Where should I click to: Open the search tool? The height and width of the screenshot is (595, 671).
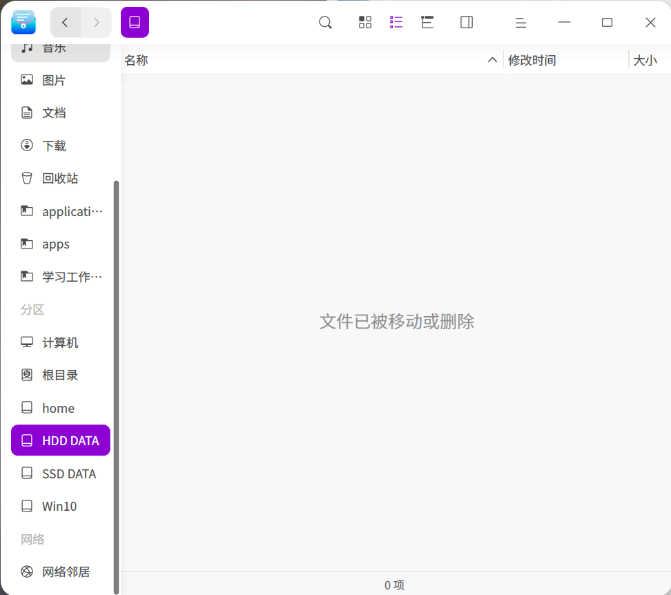click(325, 22)
